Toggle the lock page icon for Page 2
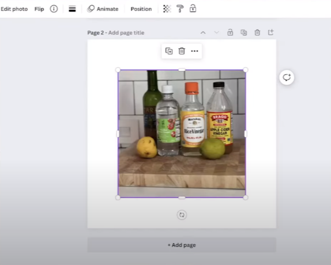331x265 pixels. (x=230, y=32)
